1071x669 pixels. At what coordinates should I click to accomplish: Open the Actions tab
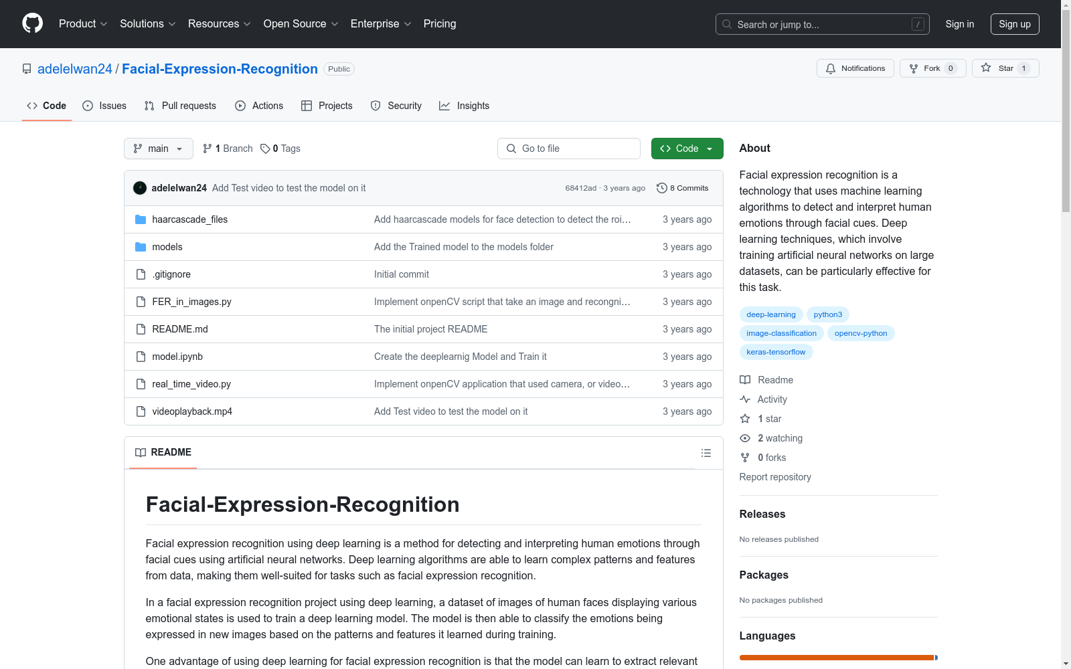pos(259,106)
